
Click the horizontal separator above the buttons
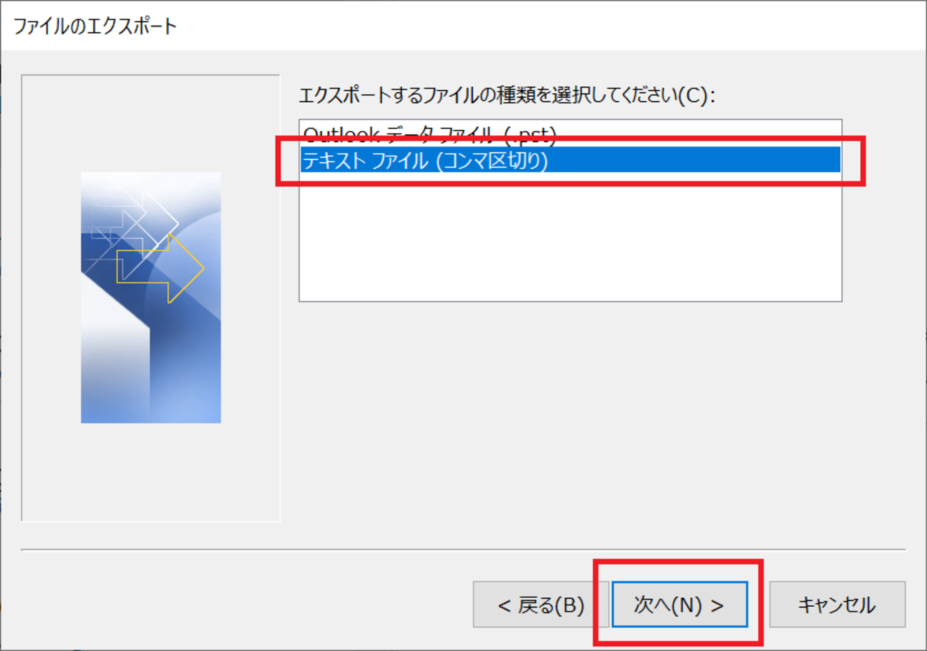tap(464, 550)
